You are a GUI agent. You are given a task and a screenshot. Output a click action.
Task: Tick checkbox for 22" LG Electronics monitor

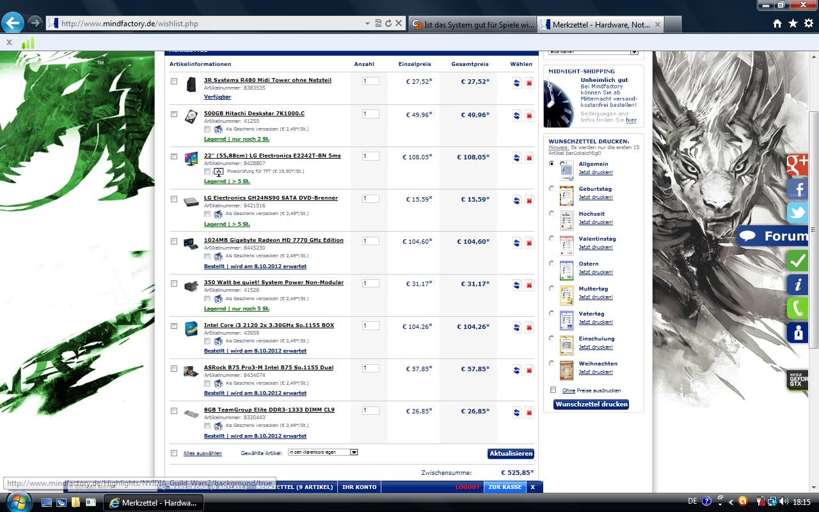pos(174,156)
